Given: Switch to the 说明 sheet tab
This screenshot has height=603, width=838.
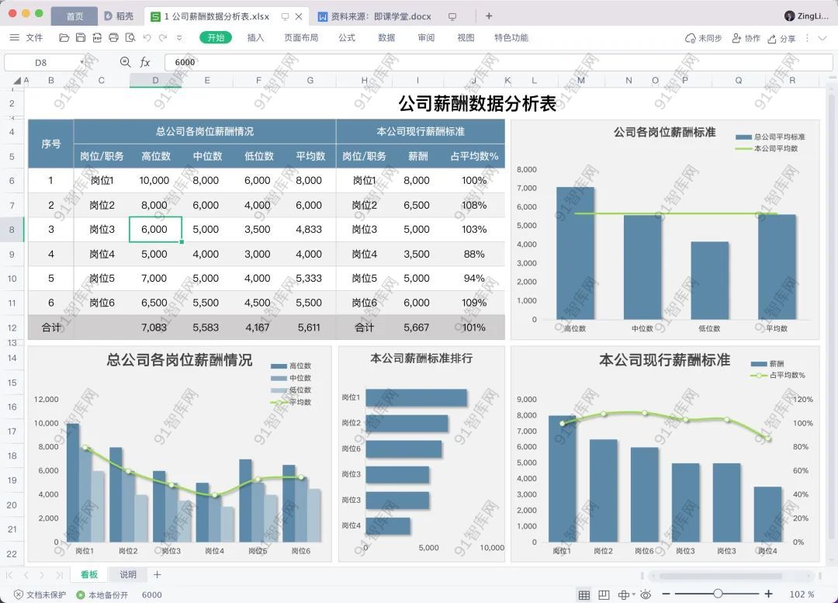Looking at the screenshot, I should tap(128, 574).
